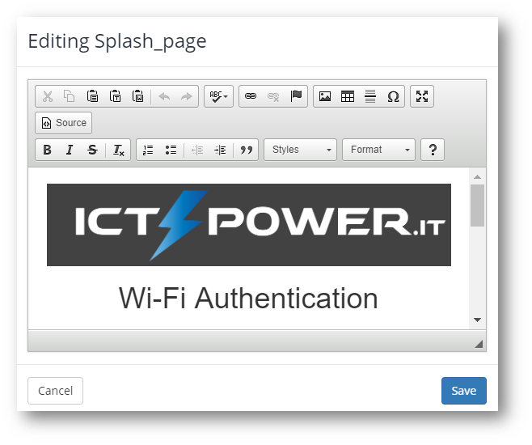Cancel the splash page edit
532x445 pixels.
click(x=55, y=391)
